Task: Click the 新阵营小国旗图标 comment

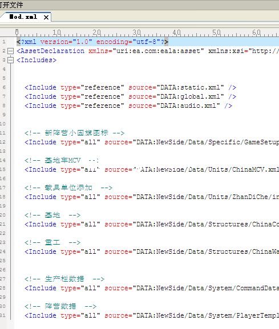Action: (75, 133)
